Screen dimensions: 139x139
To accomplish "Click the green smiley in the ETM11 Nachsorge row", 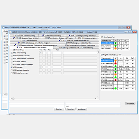I will point(115,89).
